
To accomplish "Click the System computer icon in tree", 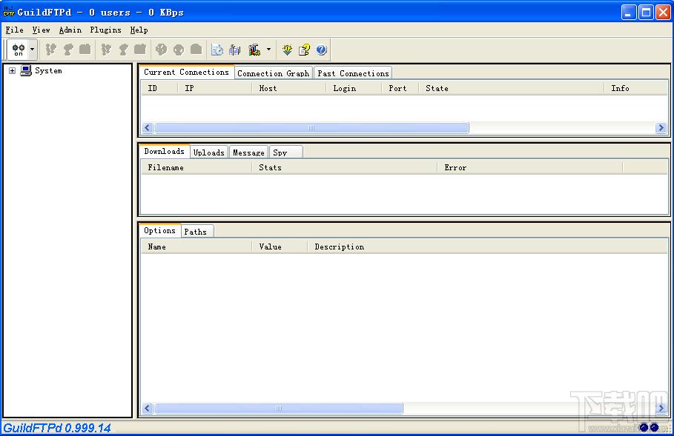I will coord(26,71).
